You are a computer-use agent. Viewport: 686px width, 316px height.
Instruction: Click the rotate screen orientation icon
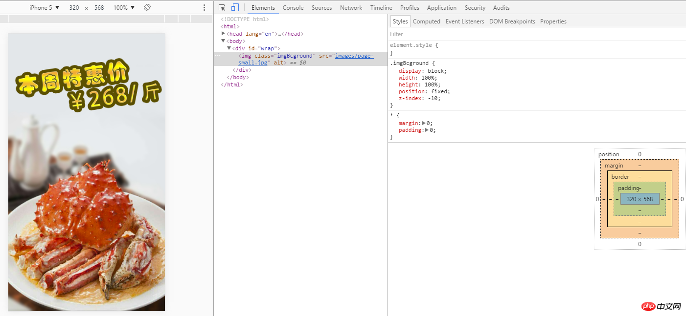coord(147,7)
